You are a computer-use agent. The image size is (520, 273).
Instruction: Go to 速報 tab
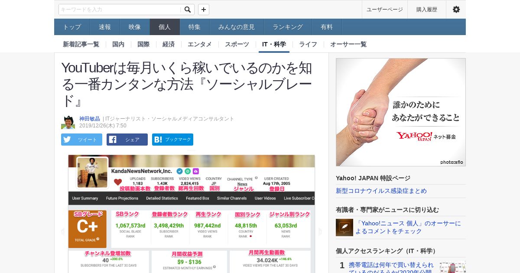pyautogui.click(x=105, y=27)
